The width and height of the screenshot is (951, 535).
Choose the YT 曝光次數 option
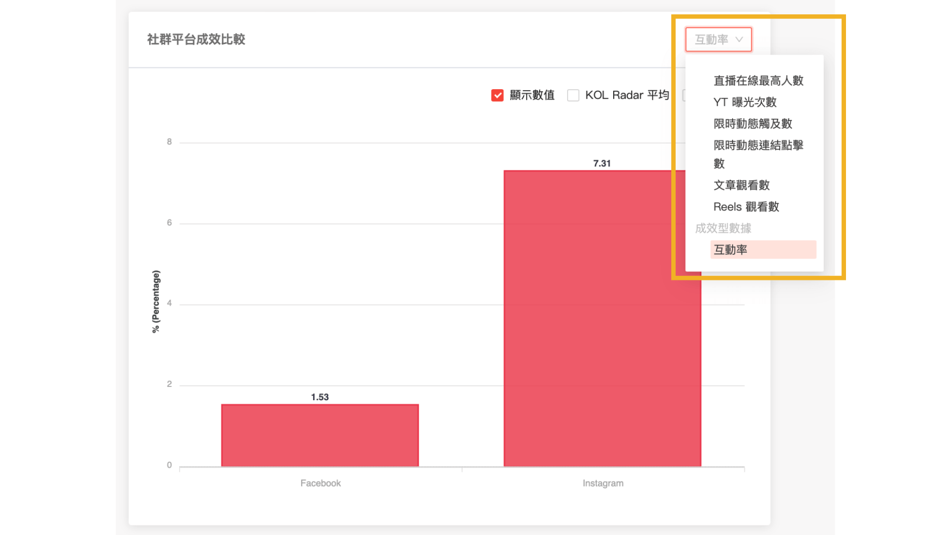click(x=744, y=102)
